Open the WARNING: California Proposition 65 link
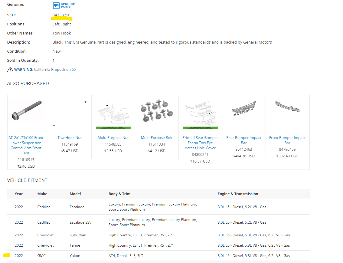Viewport: 343px width, 263px height. [x=45, y=70]
